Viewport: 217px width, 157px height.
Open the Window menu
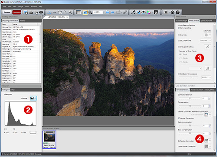tap(34, 6)
